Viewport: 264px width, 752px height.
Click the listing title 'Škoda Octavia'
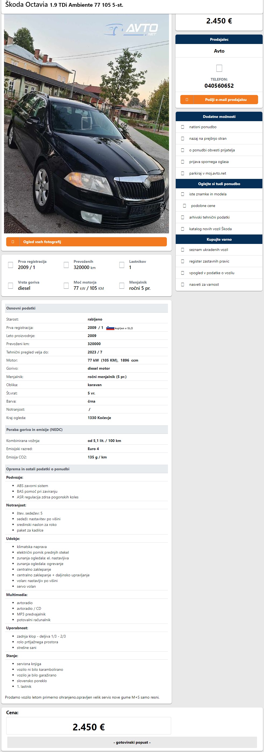pos(26,5)
